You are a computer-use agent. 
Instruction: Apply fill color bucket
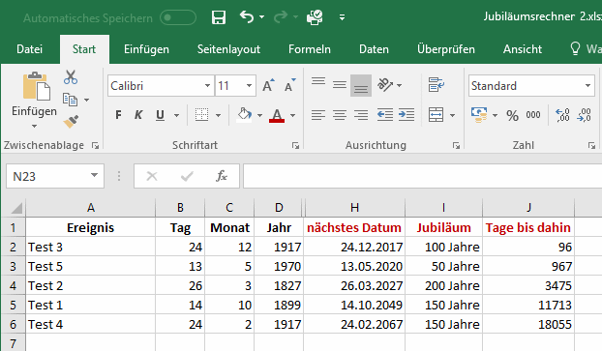tap(245, 115)
